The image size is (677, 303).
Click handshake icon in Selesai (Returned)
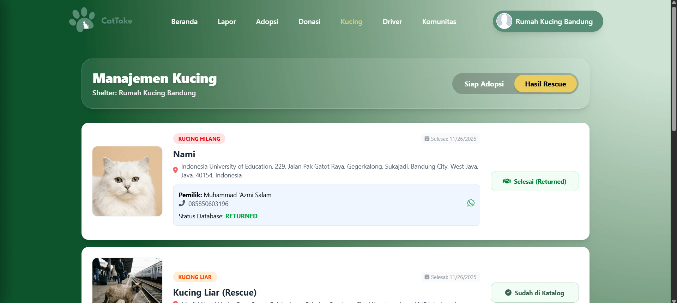point(507,181)
